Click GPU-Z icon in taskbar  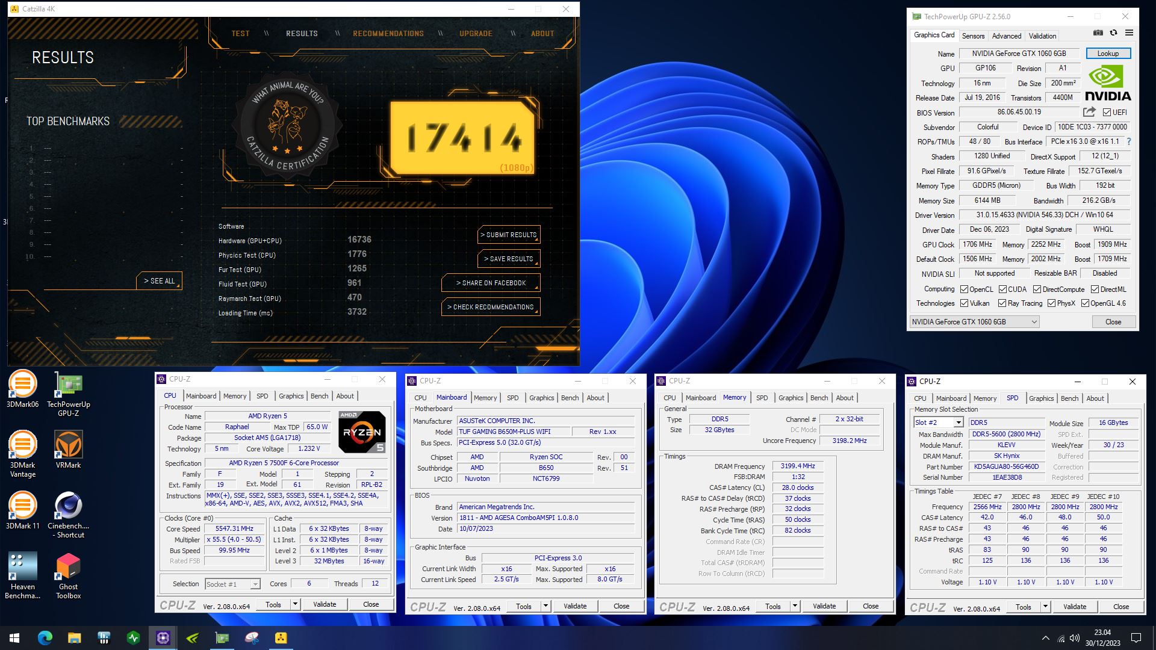coord(222,638)
